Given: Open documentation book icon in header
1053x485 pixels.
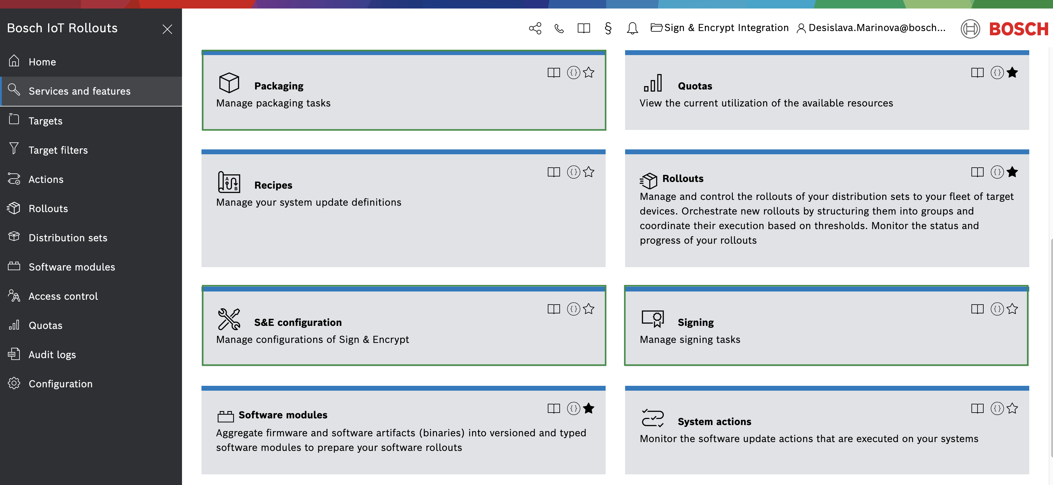Looking at the screenshot, I should tap(584, 28).
